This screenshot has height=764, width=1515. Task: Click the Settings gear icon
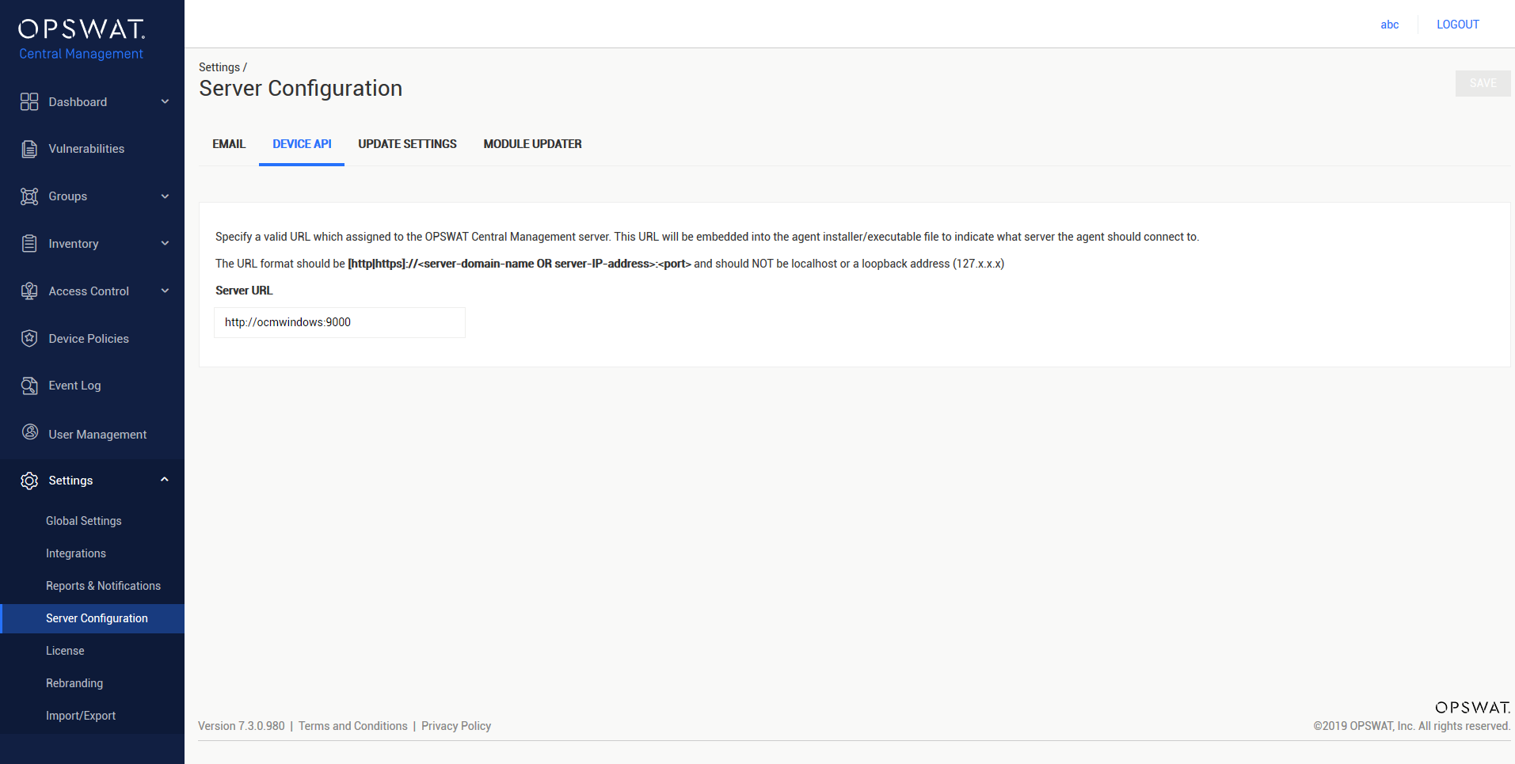pyautogui.click(x=29, y=481)
